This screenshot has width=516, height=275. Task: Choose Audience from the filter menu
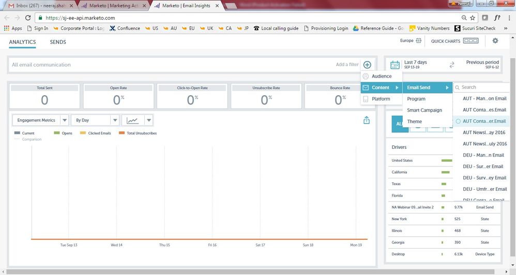382,77
